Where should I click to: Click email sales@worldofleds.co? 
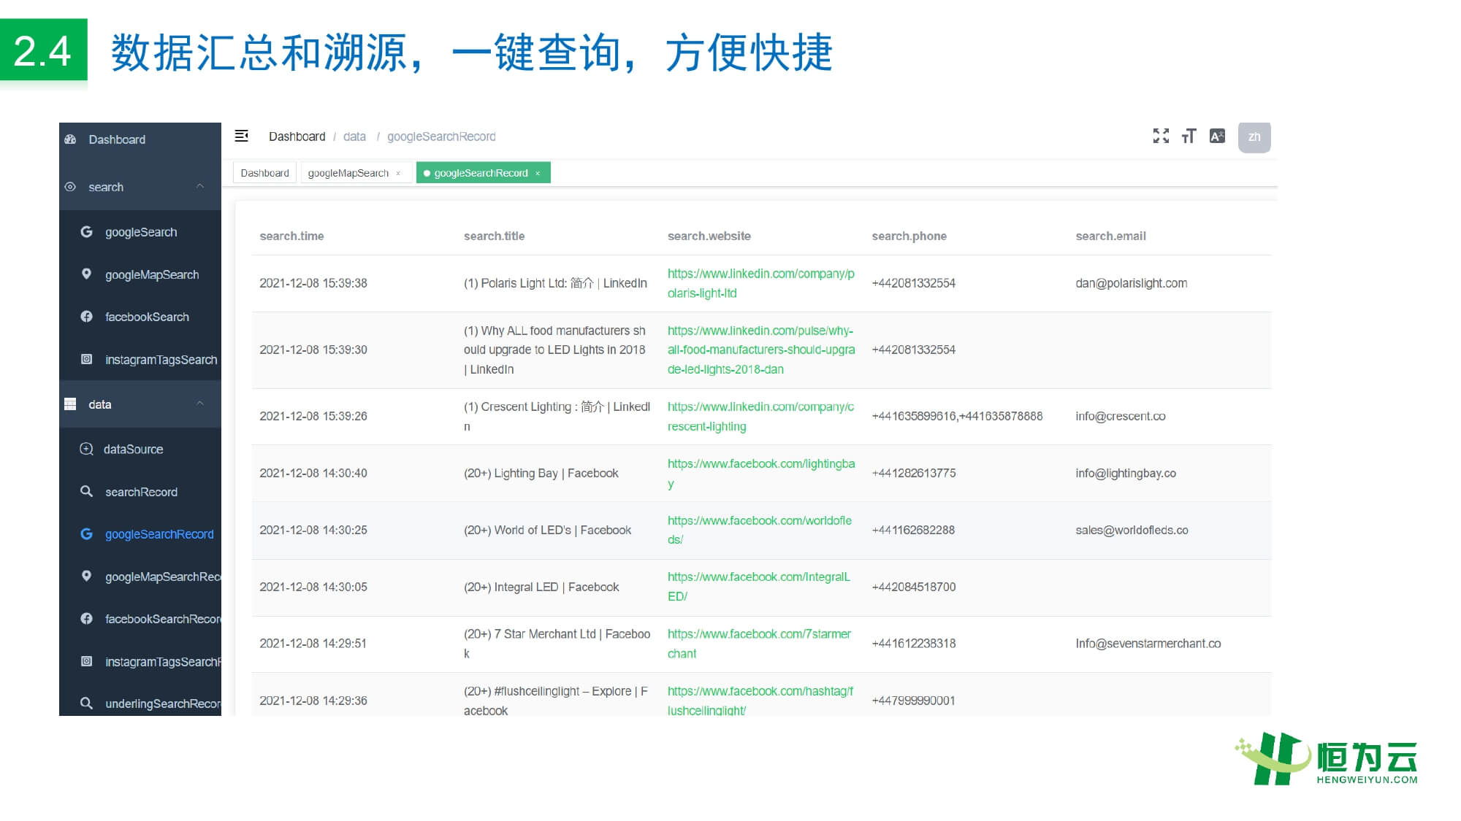pyautogui.click(x=1132, y=530)
